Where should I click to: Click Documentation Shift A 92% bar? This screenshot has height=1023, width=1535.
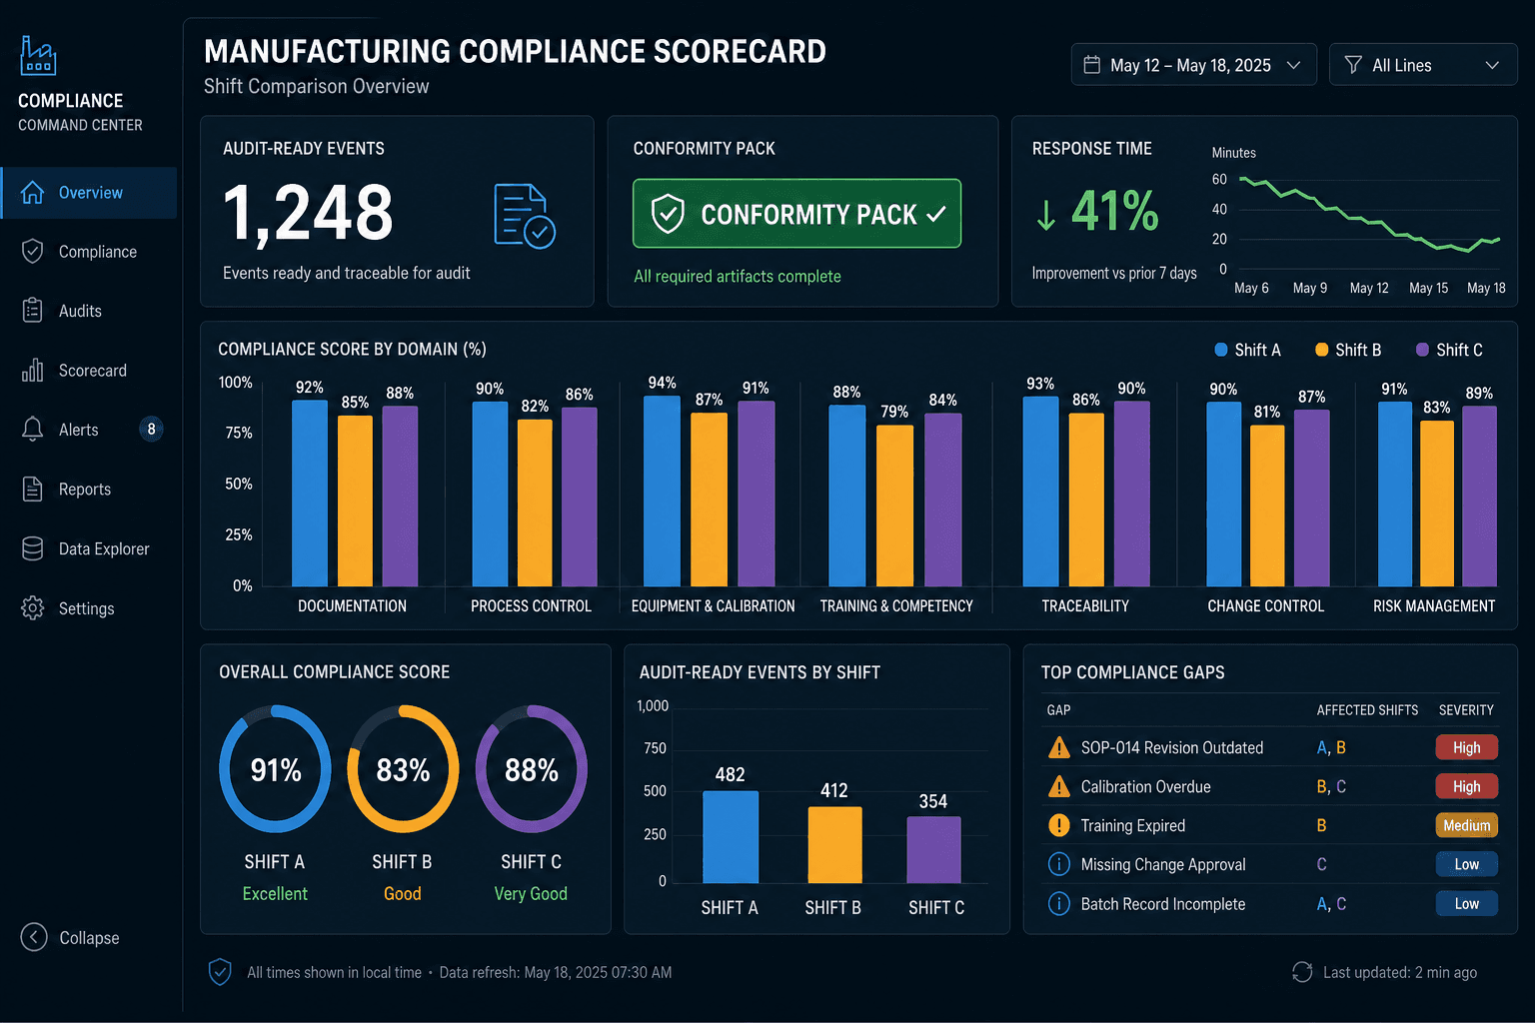click(310, 494)
